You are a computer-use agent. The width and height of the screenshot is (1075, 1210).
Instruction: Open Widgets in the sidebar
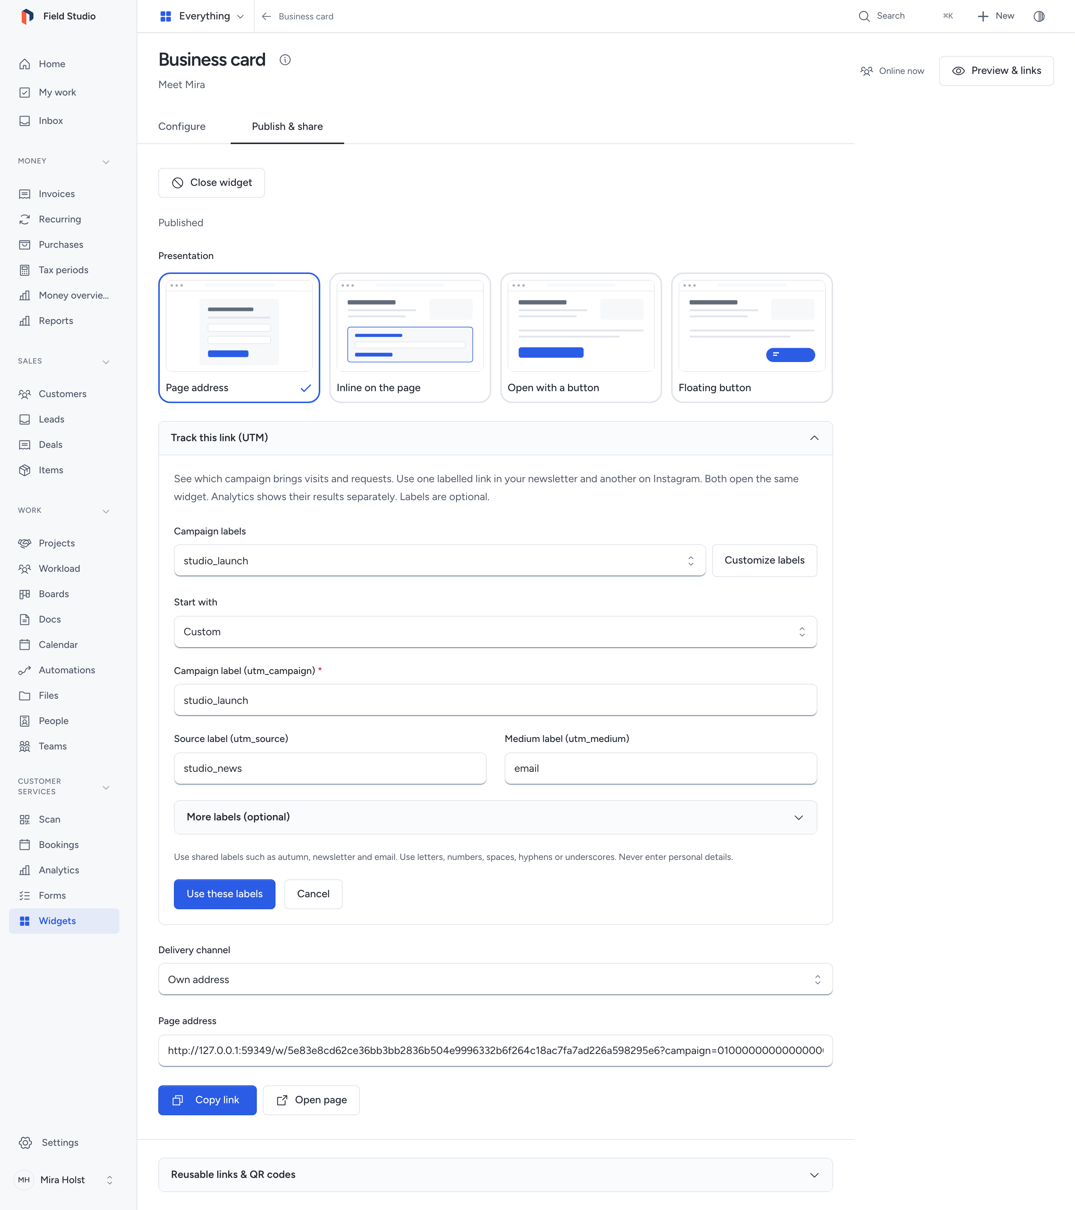point(64,921)
